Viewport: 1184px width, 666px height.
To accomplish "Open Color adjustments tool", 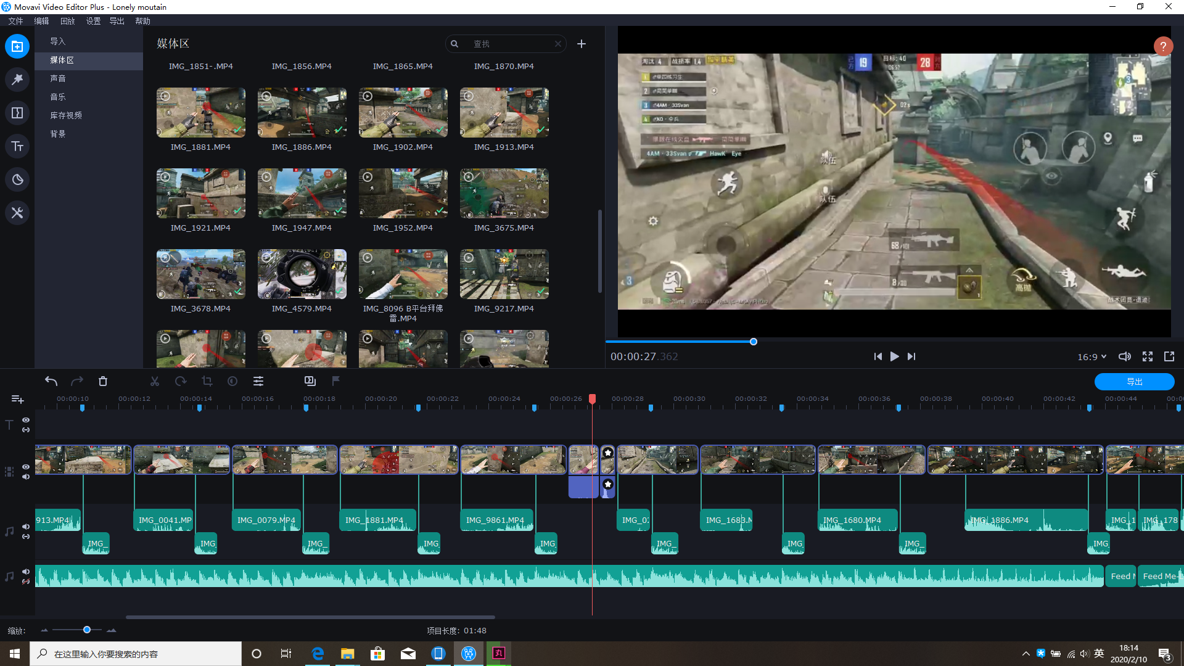I will click(232, 381).
